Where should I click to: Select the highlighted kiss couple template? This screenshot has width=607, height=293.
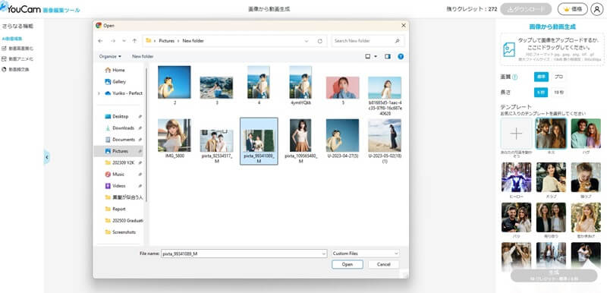click(551, 134)
